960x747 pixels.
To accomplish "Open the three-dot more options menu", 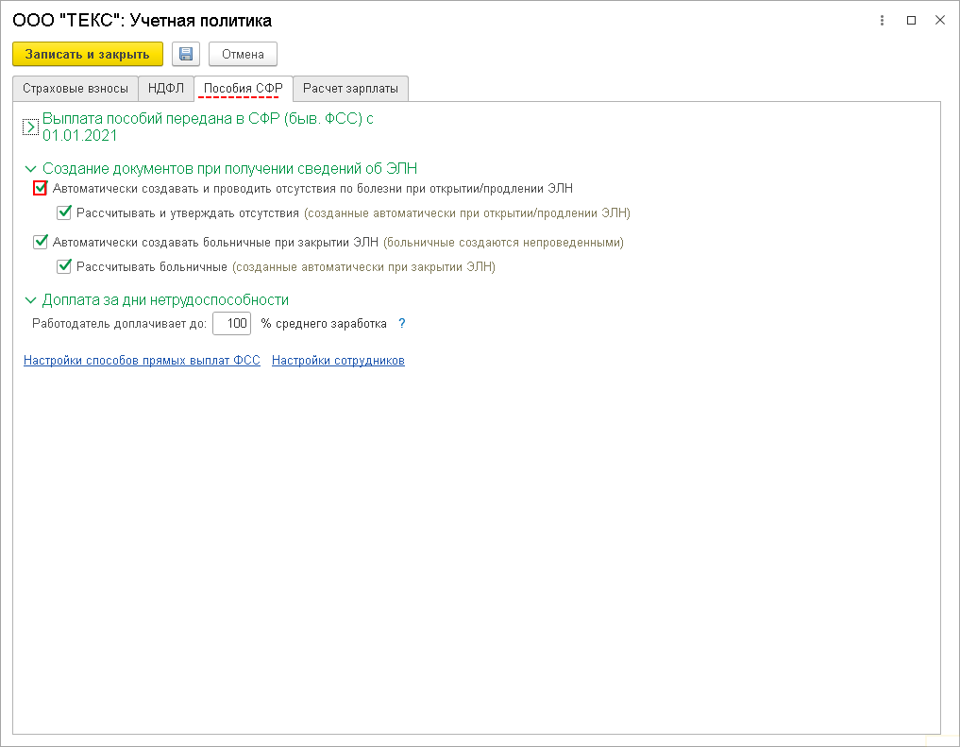I will point(882,20).
